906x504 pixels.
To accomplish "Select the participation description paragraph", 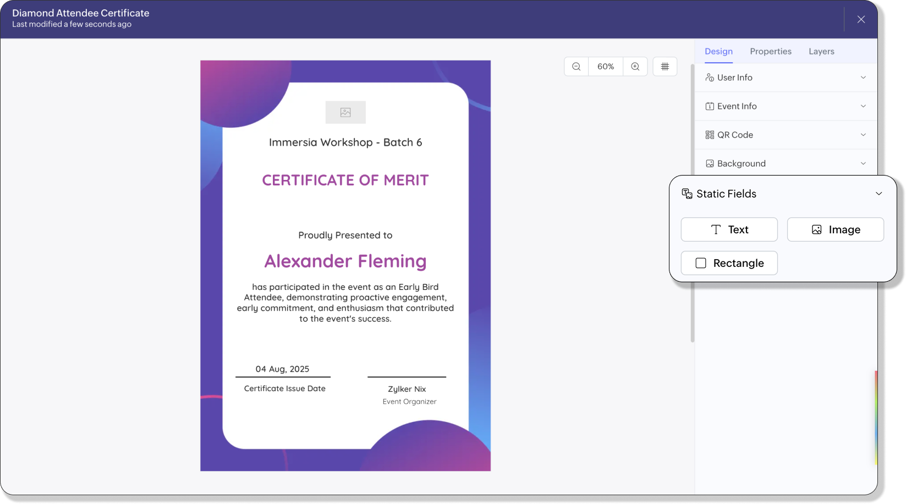I will point(345,303).
